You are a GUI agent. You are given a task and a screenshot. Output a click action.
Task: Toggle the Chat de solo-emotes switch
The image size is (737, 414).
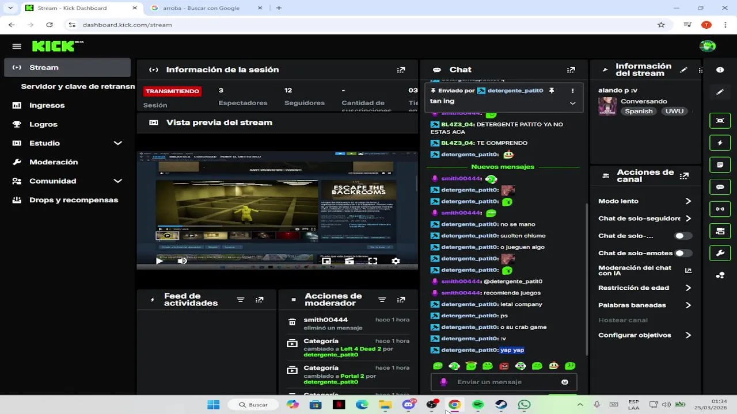pyautogui.click(x=683, y=253)
